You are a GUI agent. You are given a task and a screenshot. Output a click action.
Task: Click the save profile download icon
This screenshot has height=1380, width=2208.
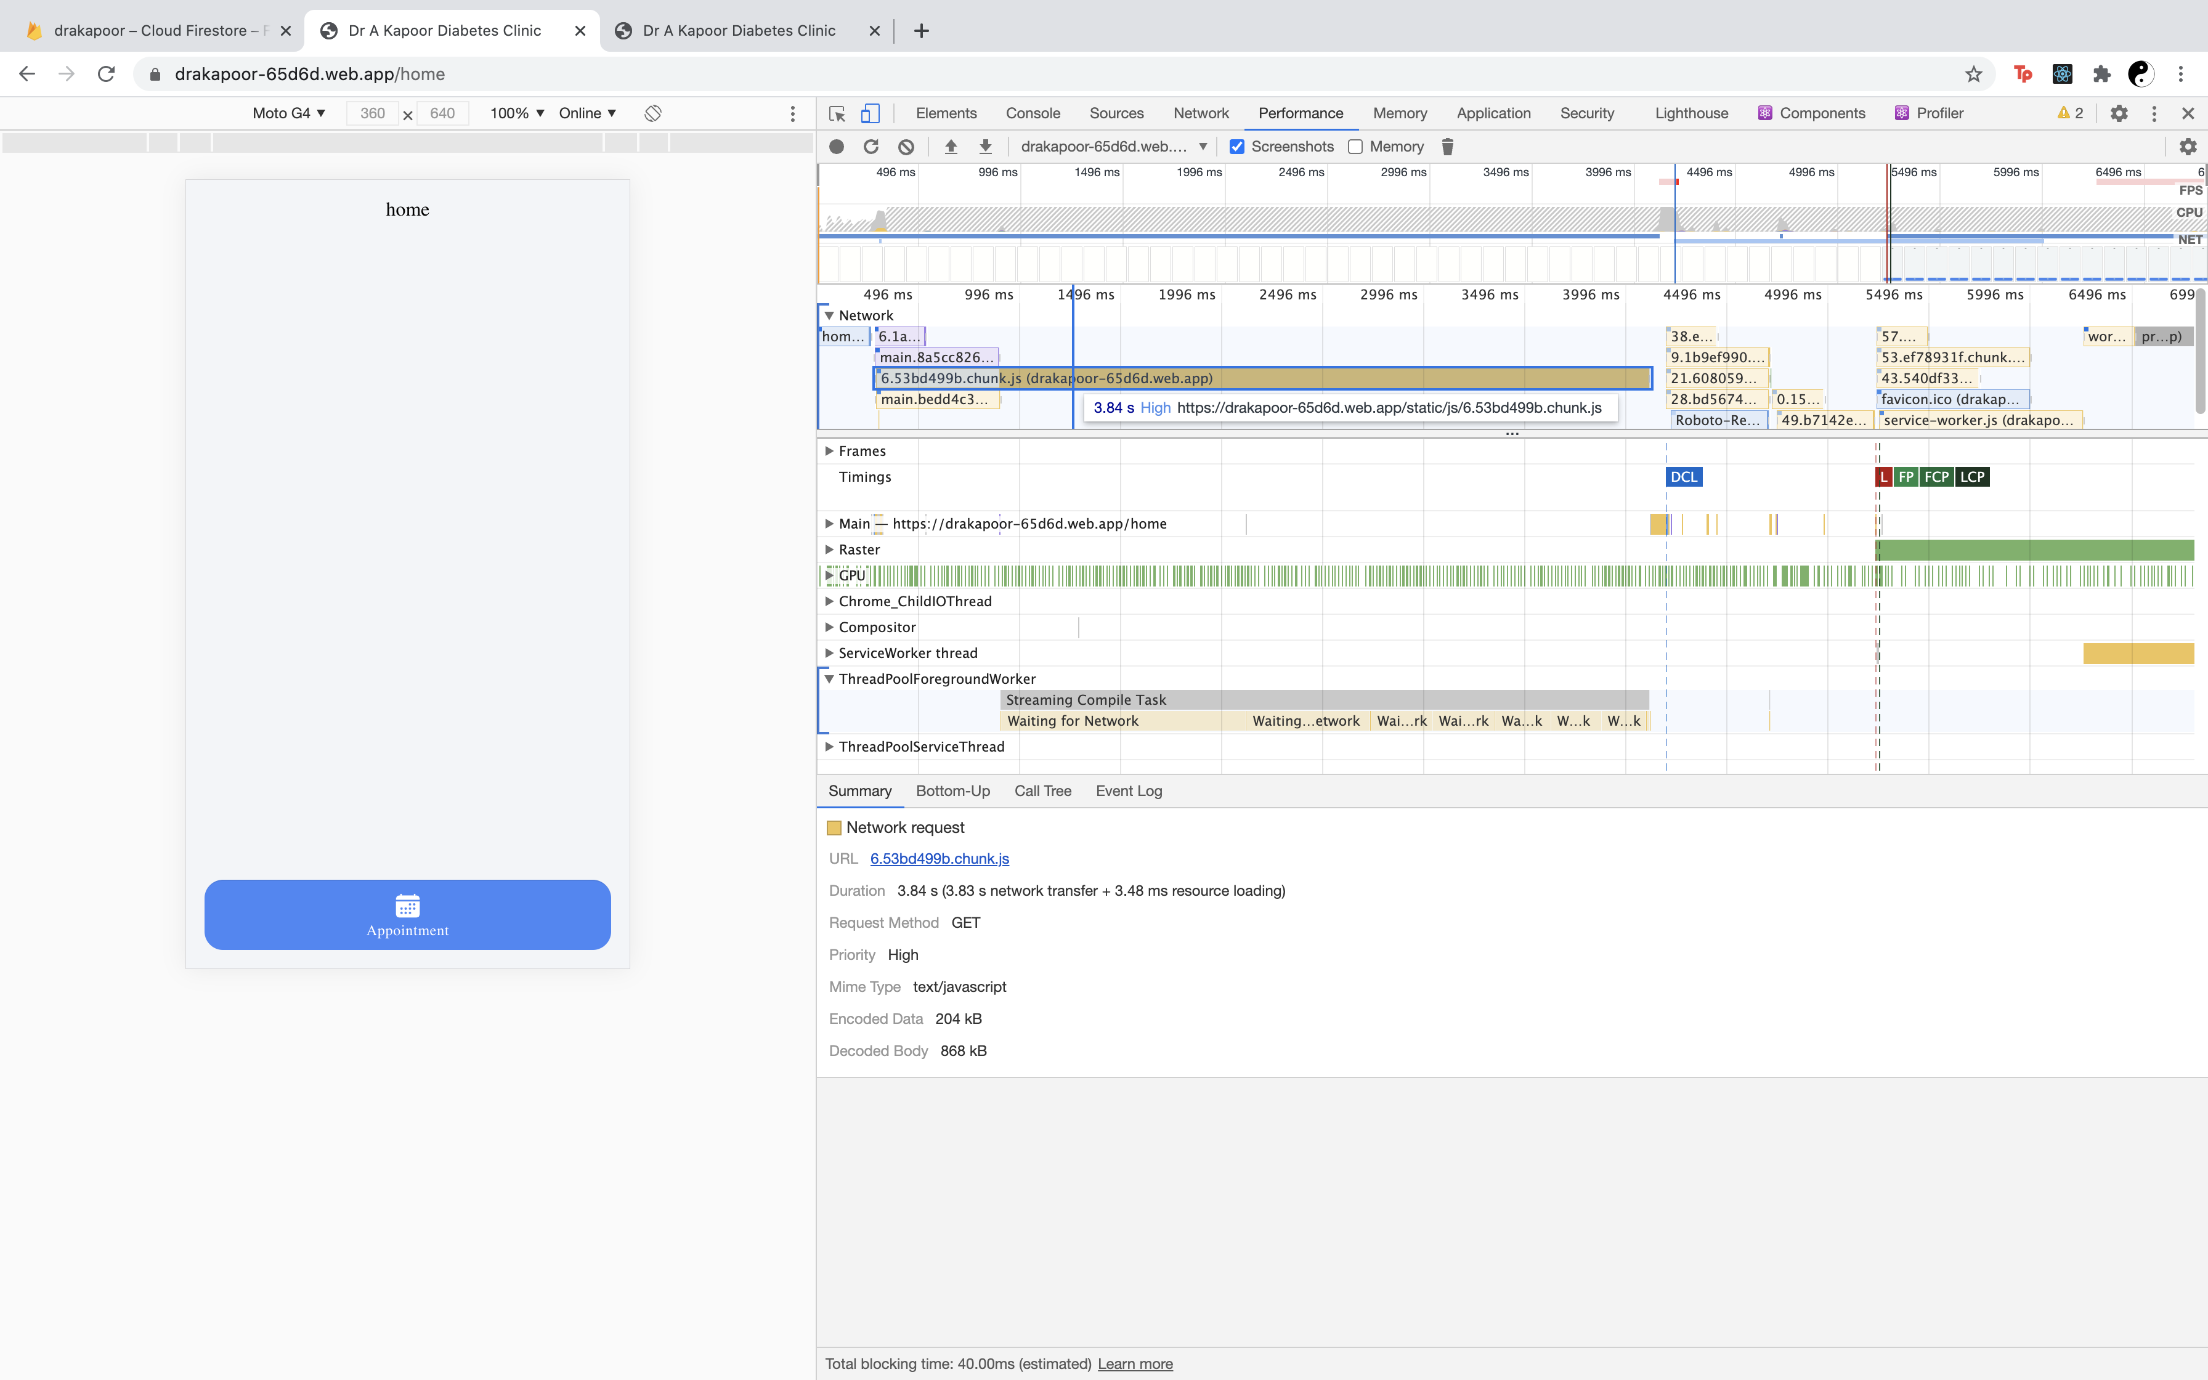tap(985, 147)
